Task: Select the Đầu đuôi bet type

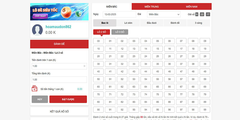Action: [152, 23]
